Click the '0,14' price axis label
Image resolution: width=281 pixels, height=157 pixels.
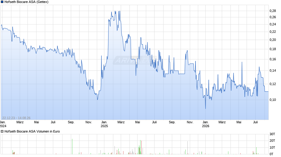[273, 70]
